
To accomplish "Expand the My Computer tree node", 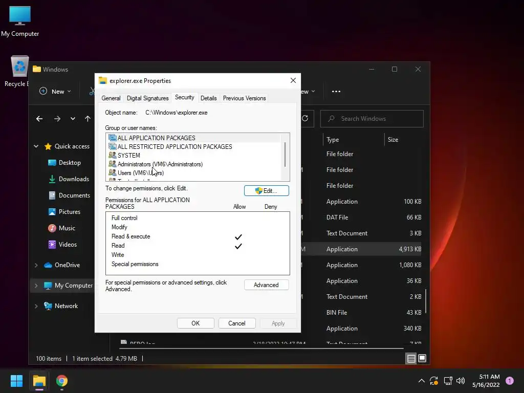I will pyautogui.click(x=36, y=286).
